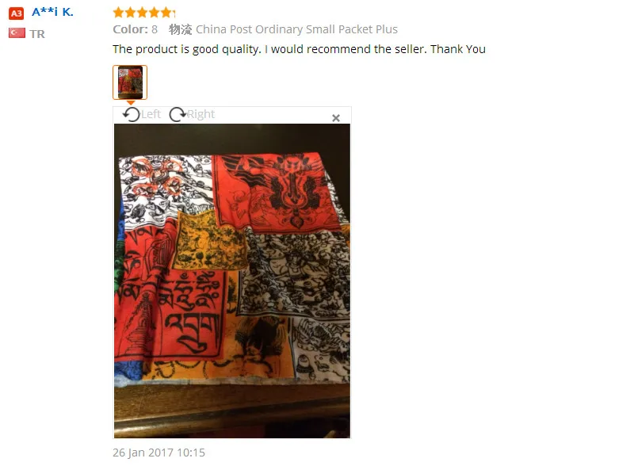Rotate photo using the Right arrow icon
This screenshot has height=466, width=634.
[x=178, y=114]
